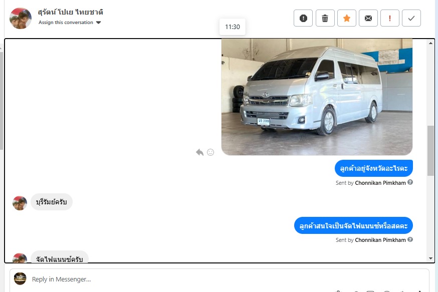Open the silver van photo
The image size is (438, 292).
317,97
